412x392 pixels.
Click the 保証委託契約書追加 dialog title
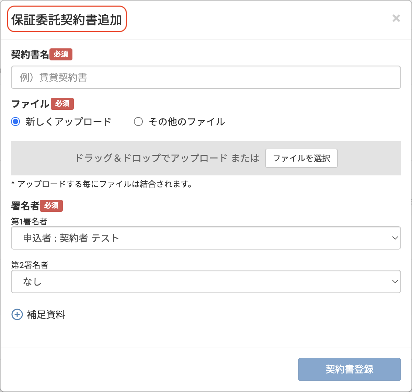point(67,20)
